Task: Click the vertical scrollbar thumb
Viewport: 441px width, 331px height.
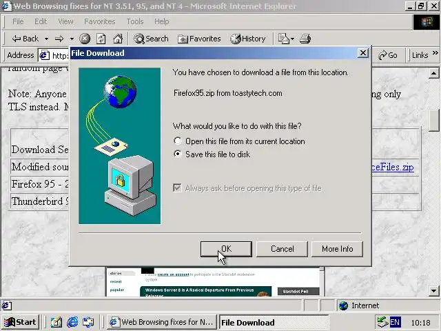Action: (x=433, y=121)
